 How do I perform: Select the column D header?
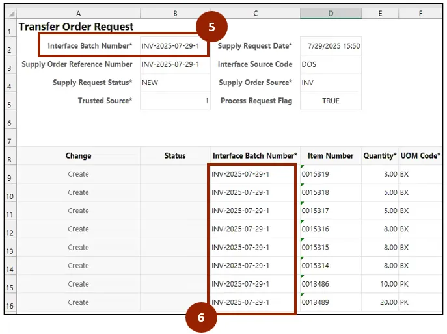[x=331, y=13]
